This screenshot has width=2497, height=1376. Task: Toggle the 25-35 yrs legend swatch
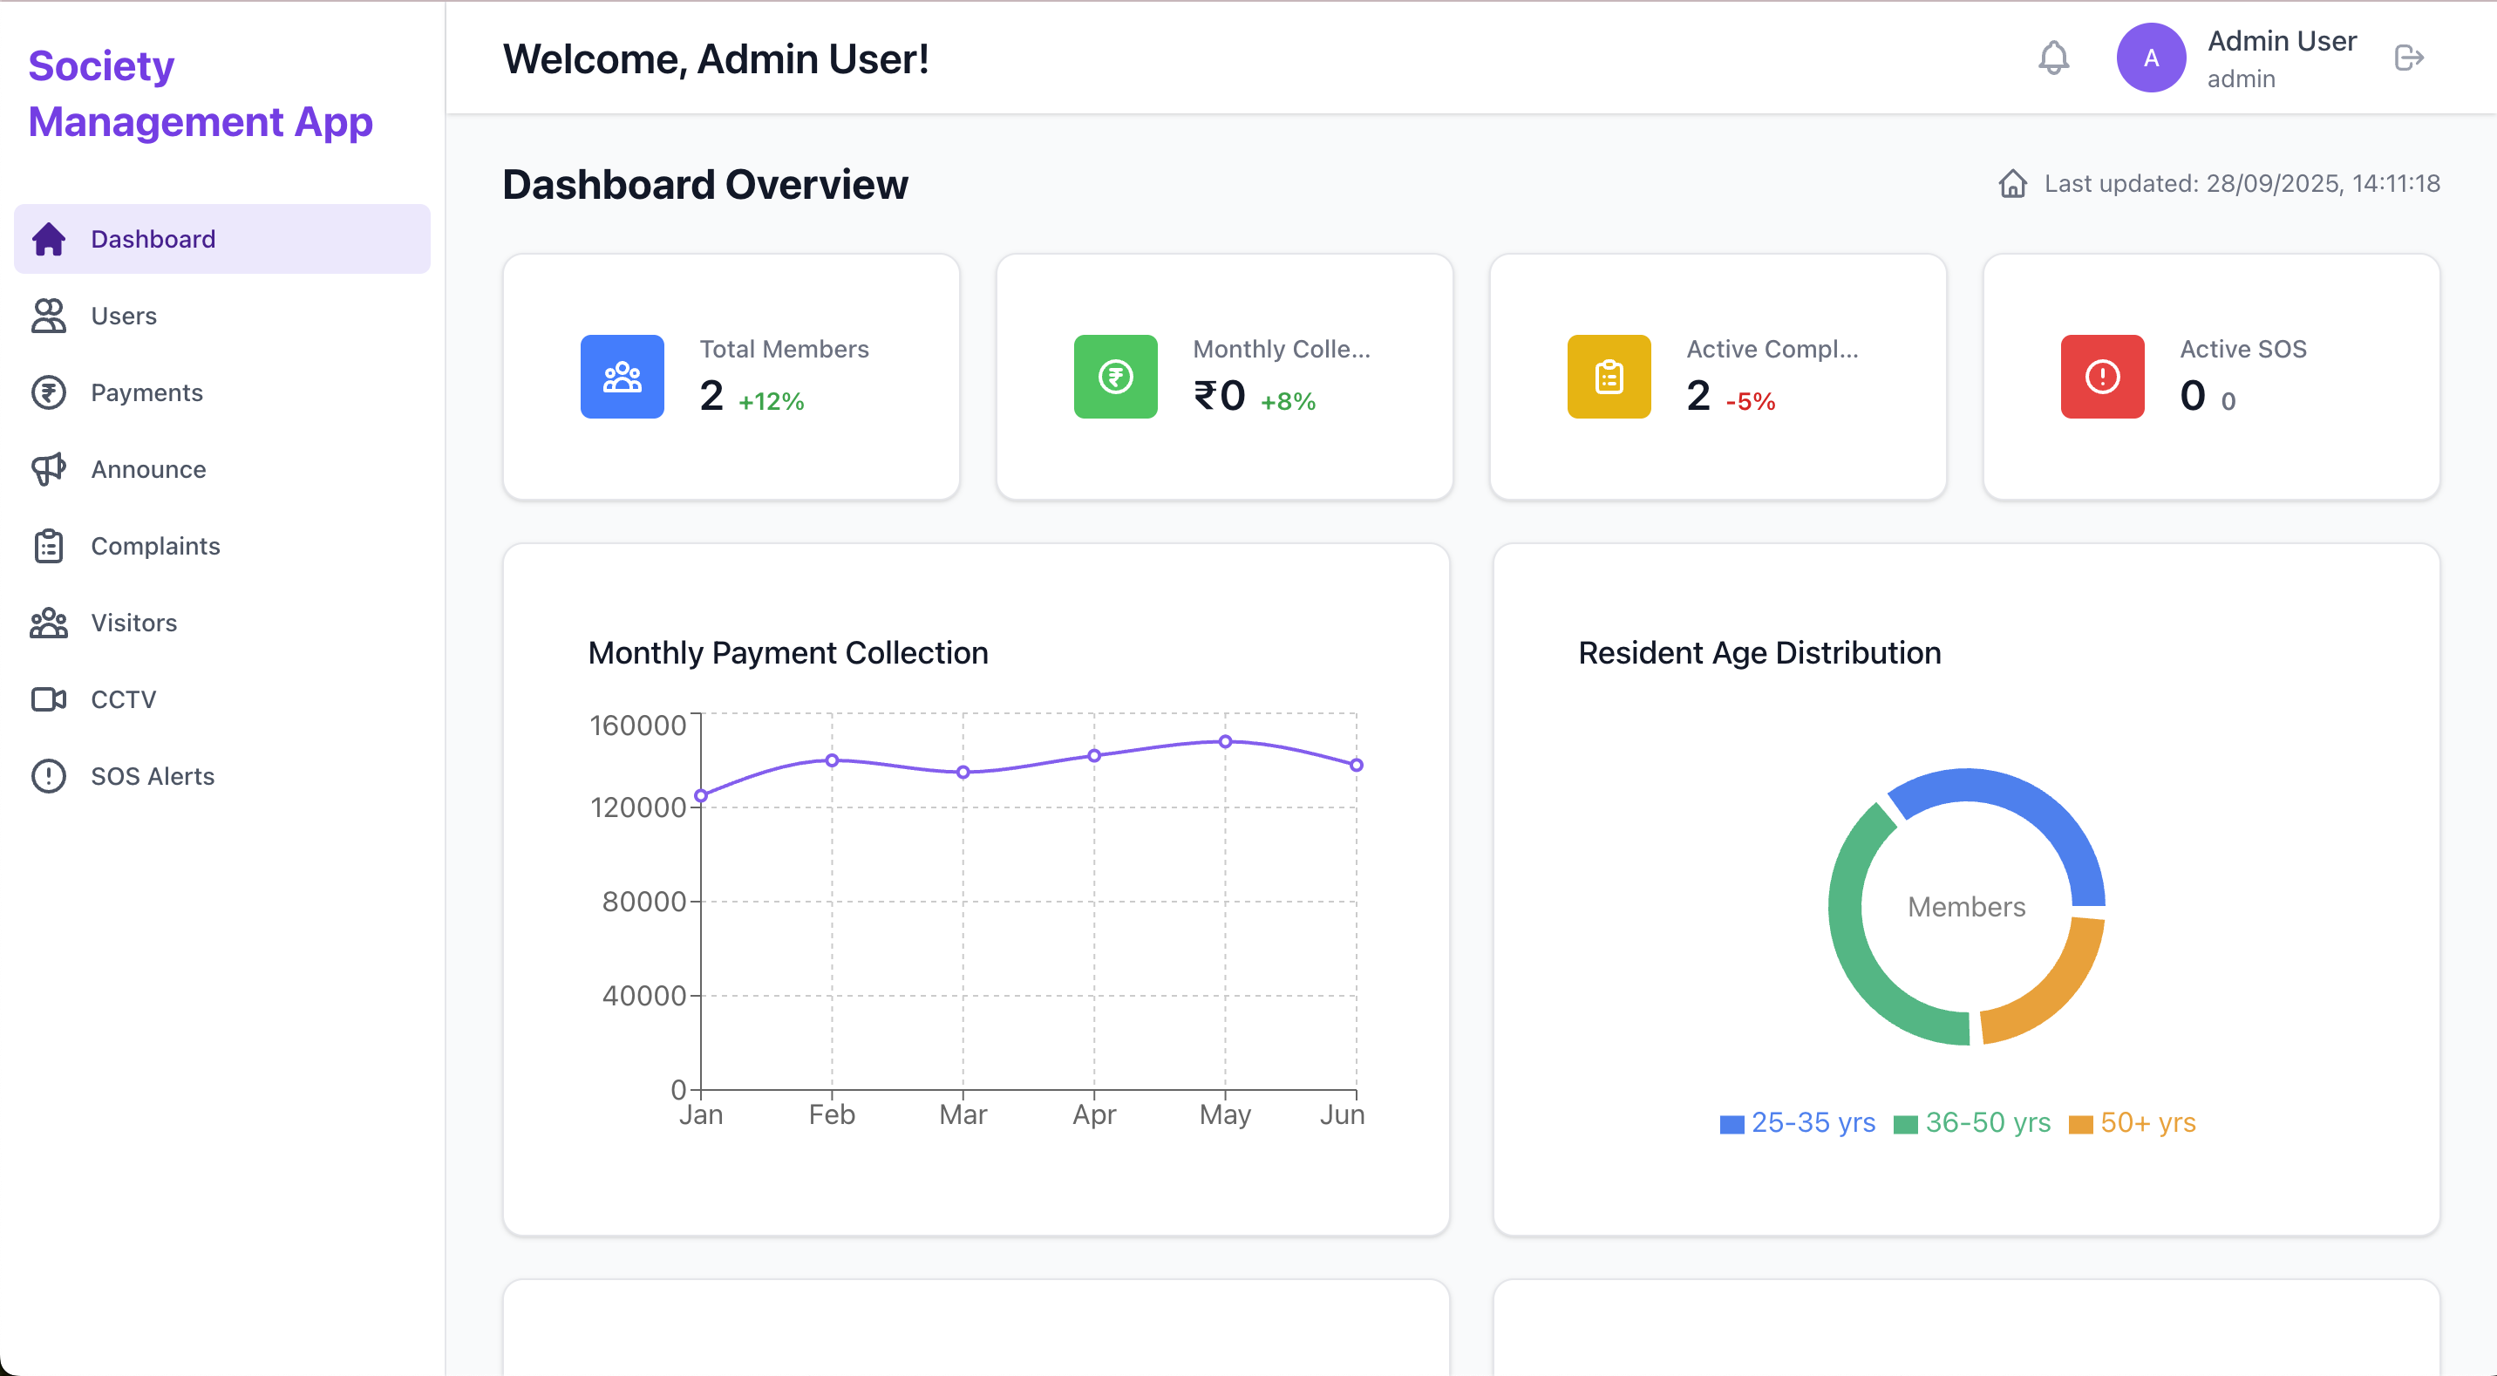coord(1732,1124)
